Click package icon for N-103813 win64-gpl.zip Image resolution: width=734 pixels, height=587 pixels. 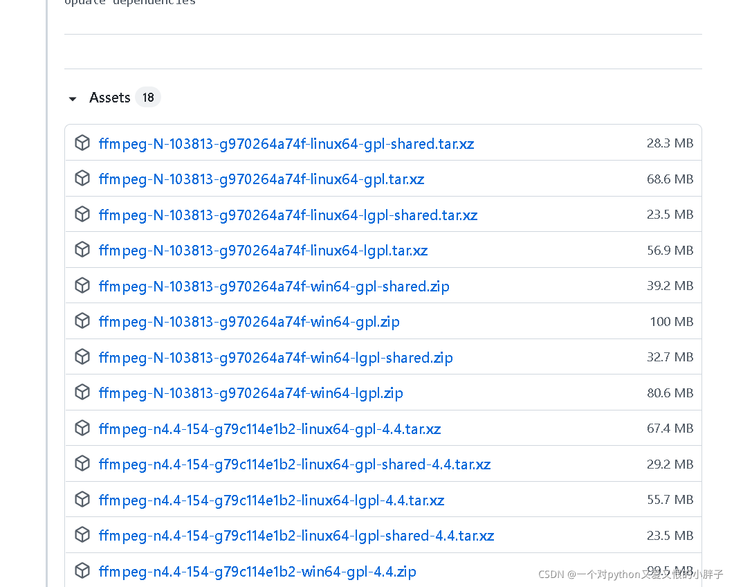[x=82, y=321]
